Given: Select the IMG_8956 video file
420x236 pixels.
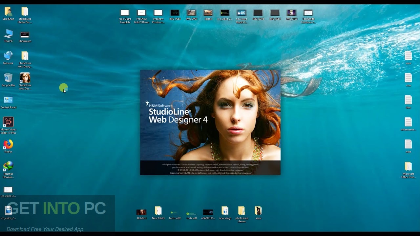Looking at the screenshot, I should [x=258, y=13].
